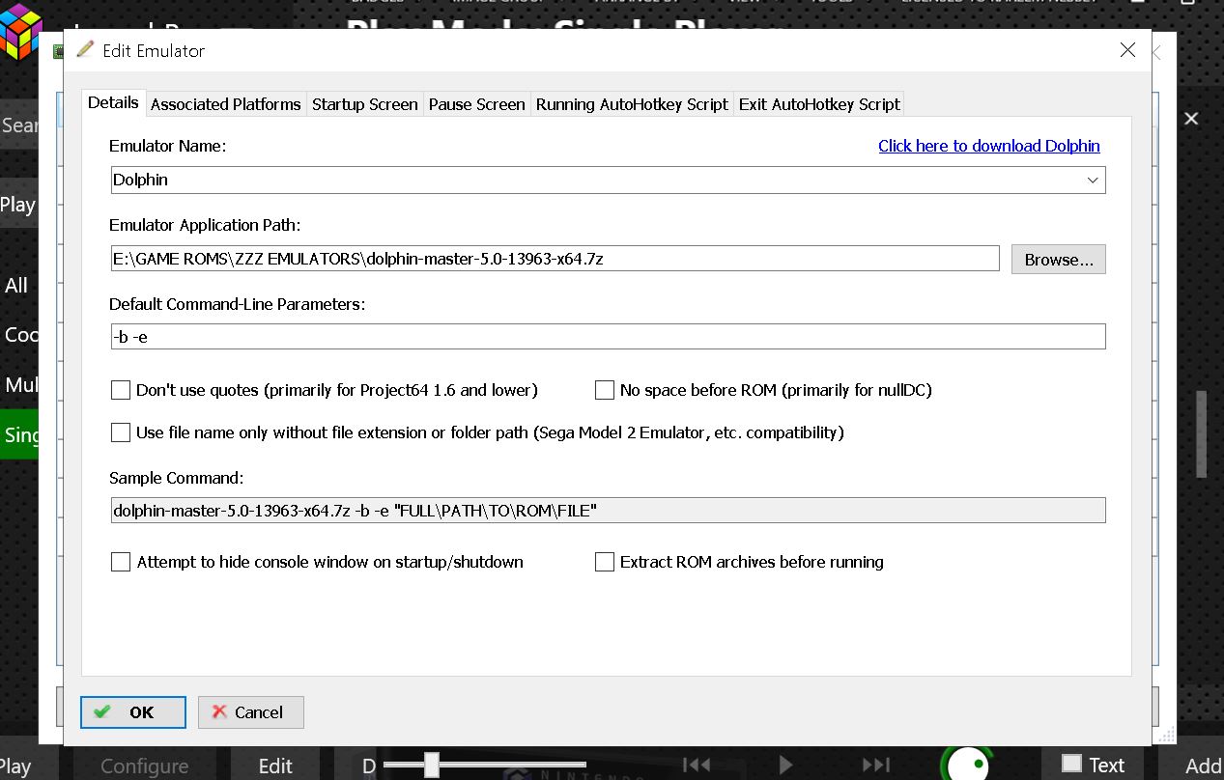Open the Pause Screen tab
1224x780 pixels.
click(477, 104)
